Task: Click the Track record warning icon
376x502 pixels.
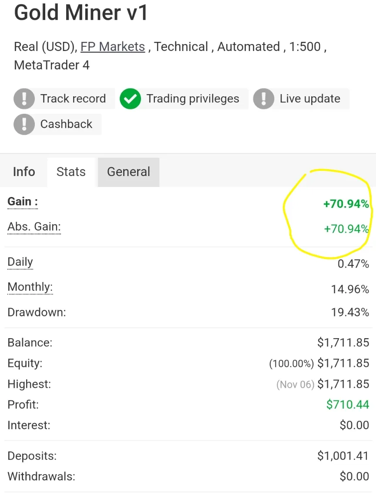Action: pyautogui.click(x=24, y=98)
